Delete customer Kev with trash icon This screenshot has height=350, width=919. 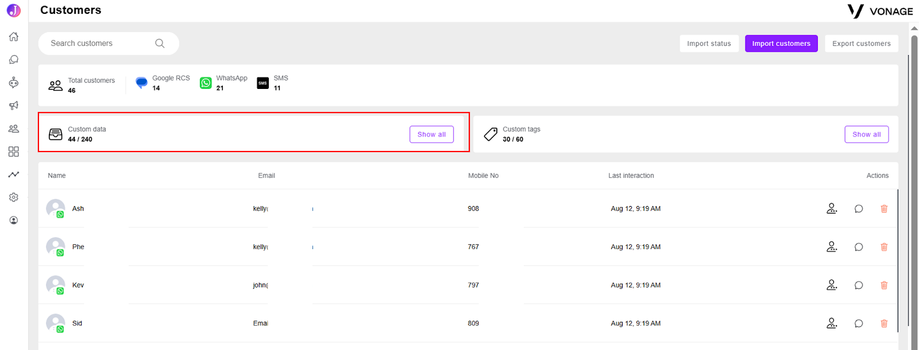(884, 285)
